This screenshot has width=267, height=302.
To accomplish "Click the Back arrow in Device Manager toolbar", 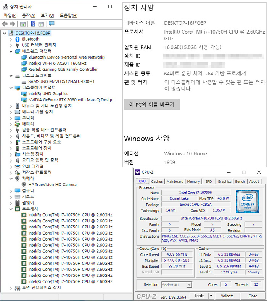I will 5,24.
